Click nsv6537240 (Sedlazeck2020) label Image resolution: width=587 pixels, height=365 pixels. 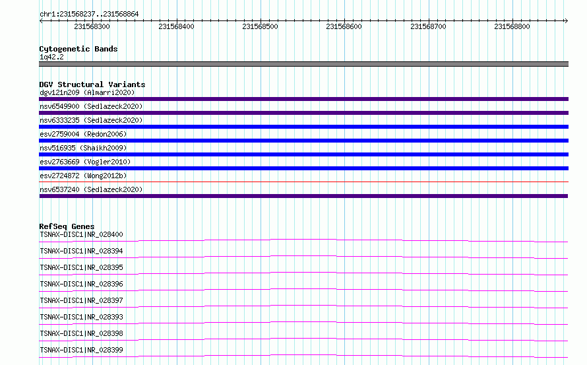[x=91, y=189]
